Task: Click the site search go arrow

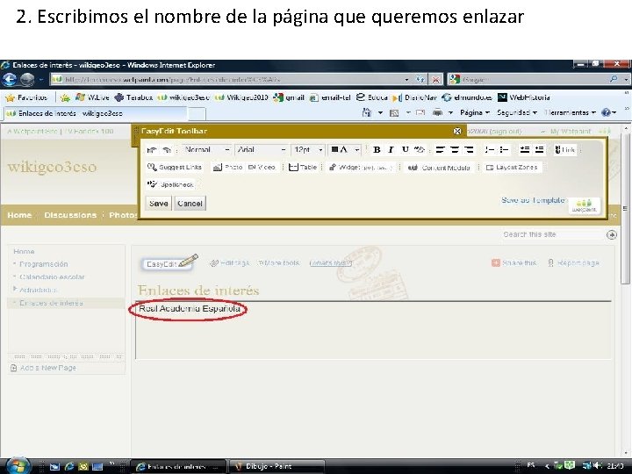Action: click(x=612, y=234)
